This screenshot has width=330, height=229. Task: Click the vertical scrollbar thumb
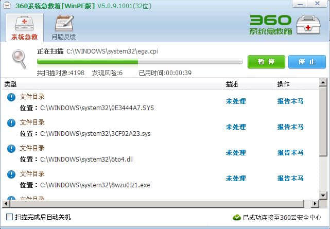(x=323, y=121)
